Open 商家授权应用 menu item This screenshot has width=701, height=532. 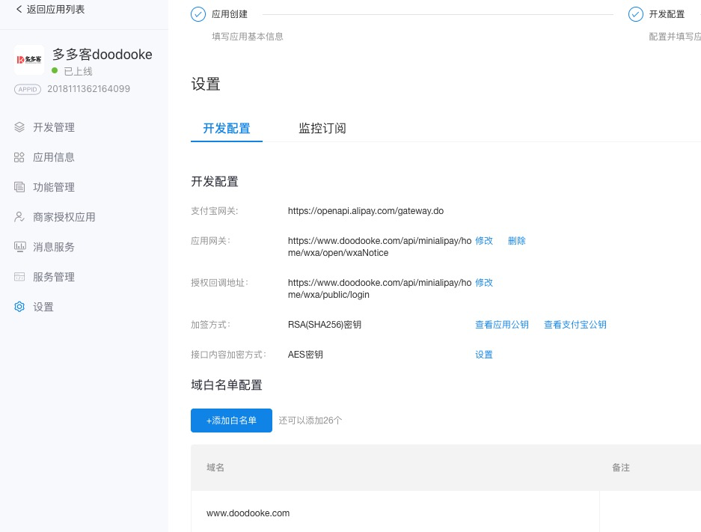[x=64, y=217]
